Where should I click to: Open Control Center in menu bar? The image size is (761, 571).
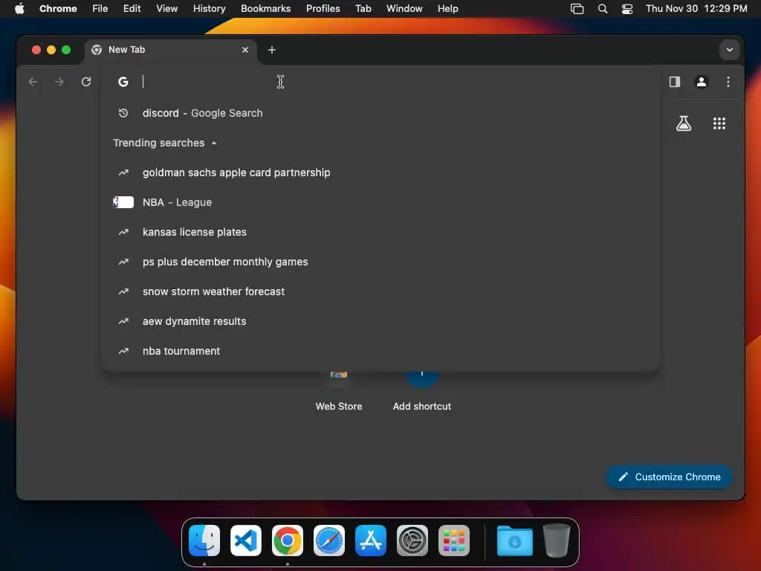[627, 8]
